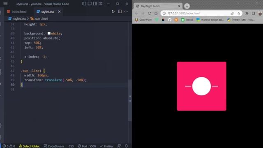This screenshot has height=148, width=263.
Task: Open editor More Actions ellipsis
Action: (126, 12)
